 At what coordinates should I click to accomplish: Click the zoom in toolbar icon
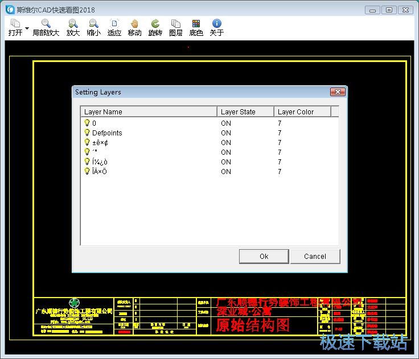(x=73, y=24)
